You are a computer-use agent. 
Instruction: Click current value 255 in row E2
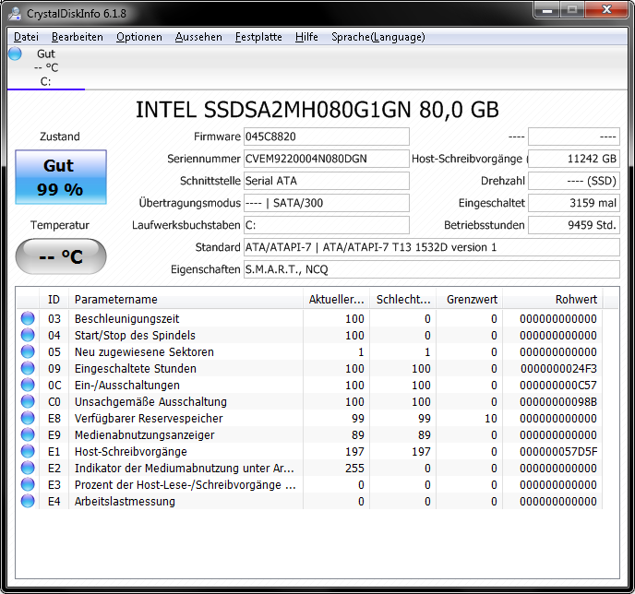point(354,469)
